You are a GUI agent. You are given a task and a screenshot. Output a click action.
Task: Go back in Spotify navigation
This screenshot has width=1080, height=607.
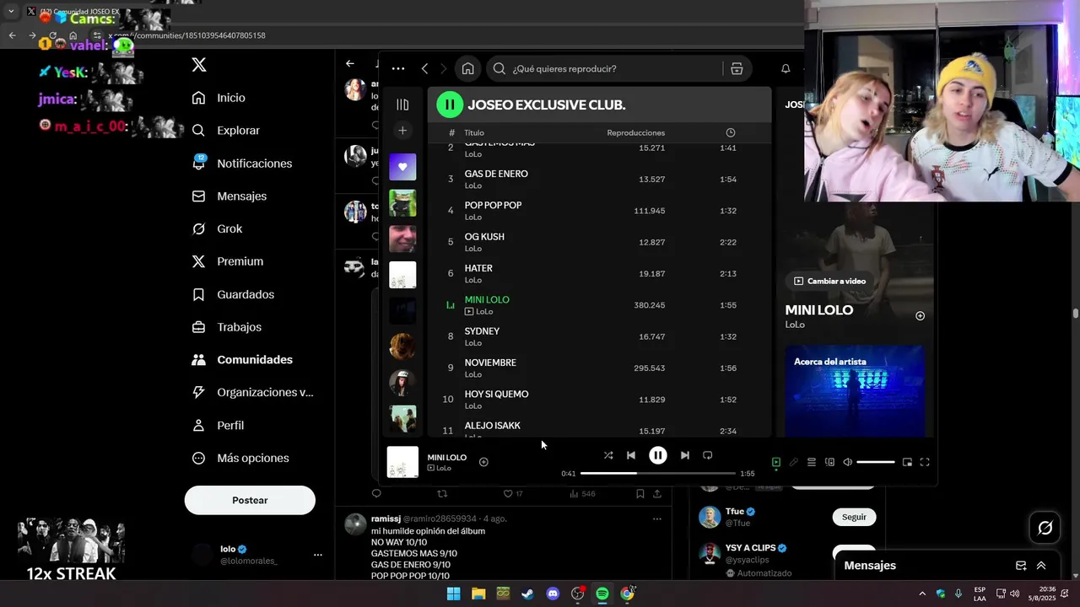point(424,69)
